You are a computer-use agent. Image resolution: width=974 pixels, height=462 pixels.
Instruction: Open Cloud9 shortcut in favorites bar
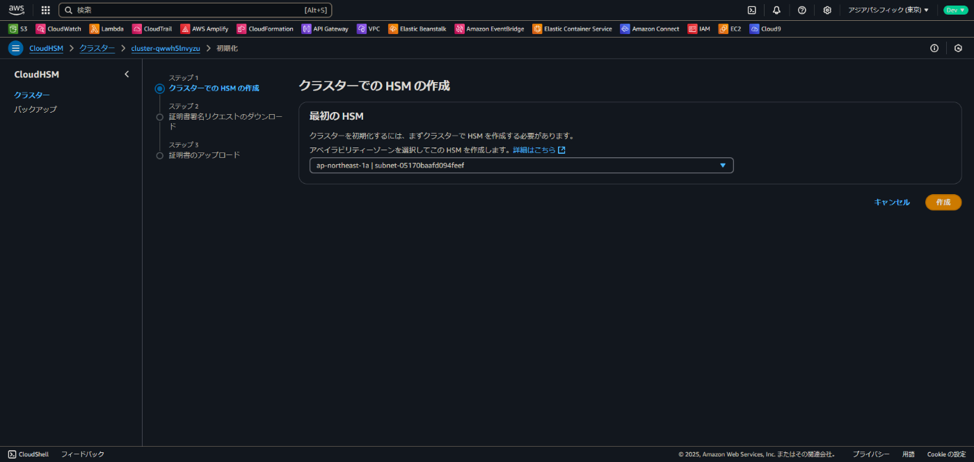pos(765,29)
